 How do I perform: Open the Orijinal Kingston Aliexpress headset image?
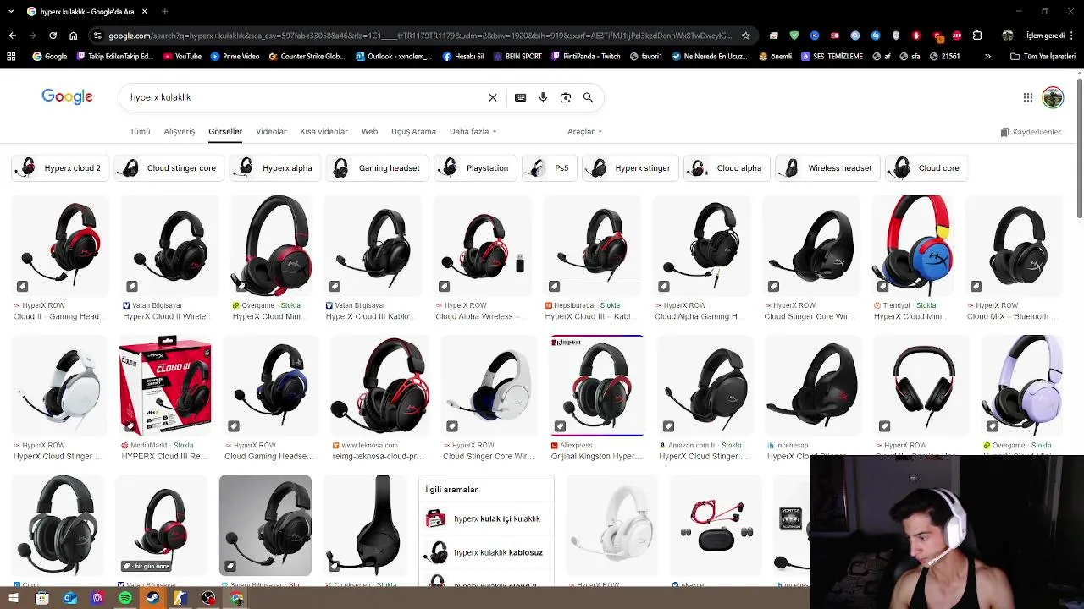point(597,386)
